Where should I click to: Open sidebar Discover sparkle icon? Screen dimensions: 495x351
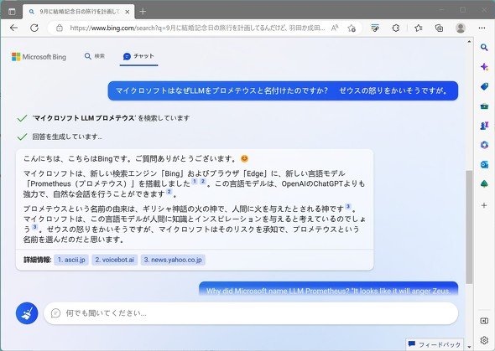[x=484, y=67]
